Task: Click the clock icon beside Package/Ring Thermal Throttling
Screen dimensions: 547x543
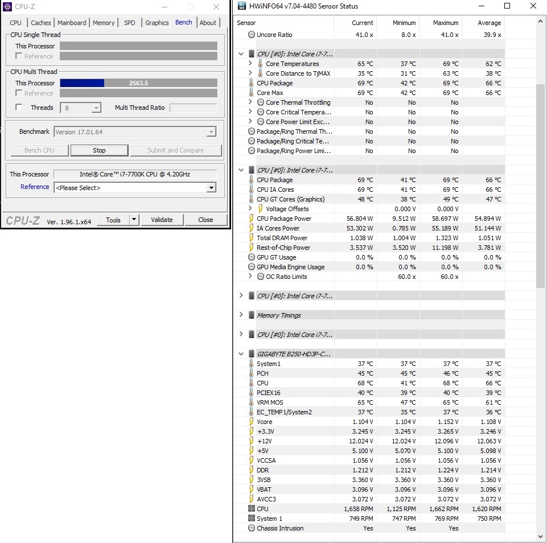Action: [251, 131]
